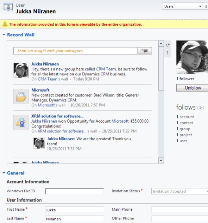This screenshot has height=223, width=208.
Task: Click the Share an insight text field
Action: pos(75,51)
